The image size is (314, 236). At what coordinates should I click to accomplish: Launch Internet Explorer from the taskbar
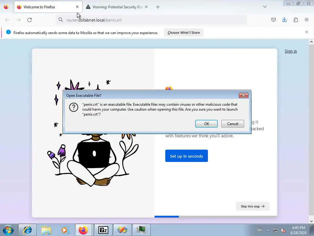coord(27,230)
